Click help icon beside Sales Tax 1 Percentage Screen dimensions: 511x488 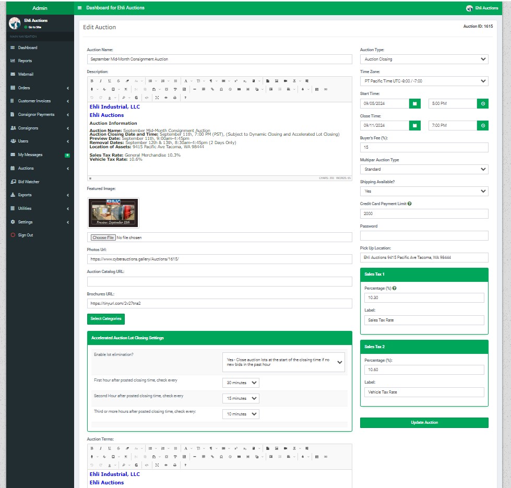(394, 288)
